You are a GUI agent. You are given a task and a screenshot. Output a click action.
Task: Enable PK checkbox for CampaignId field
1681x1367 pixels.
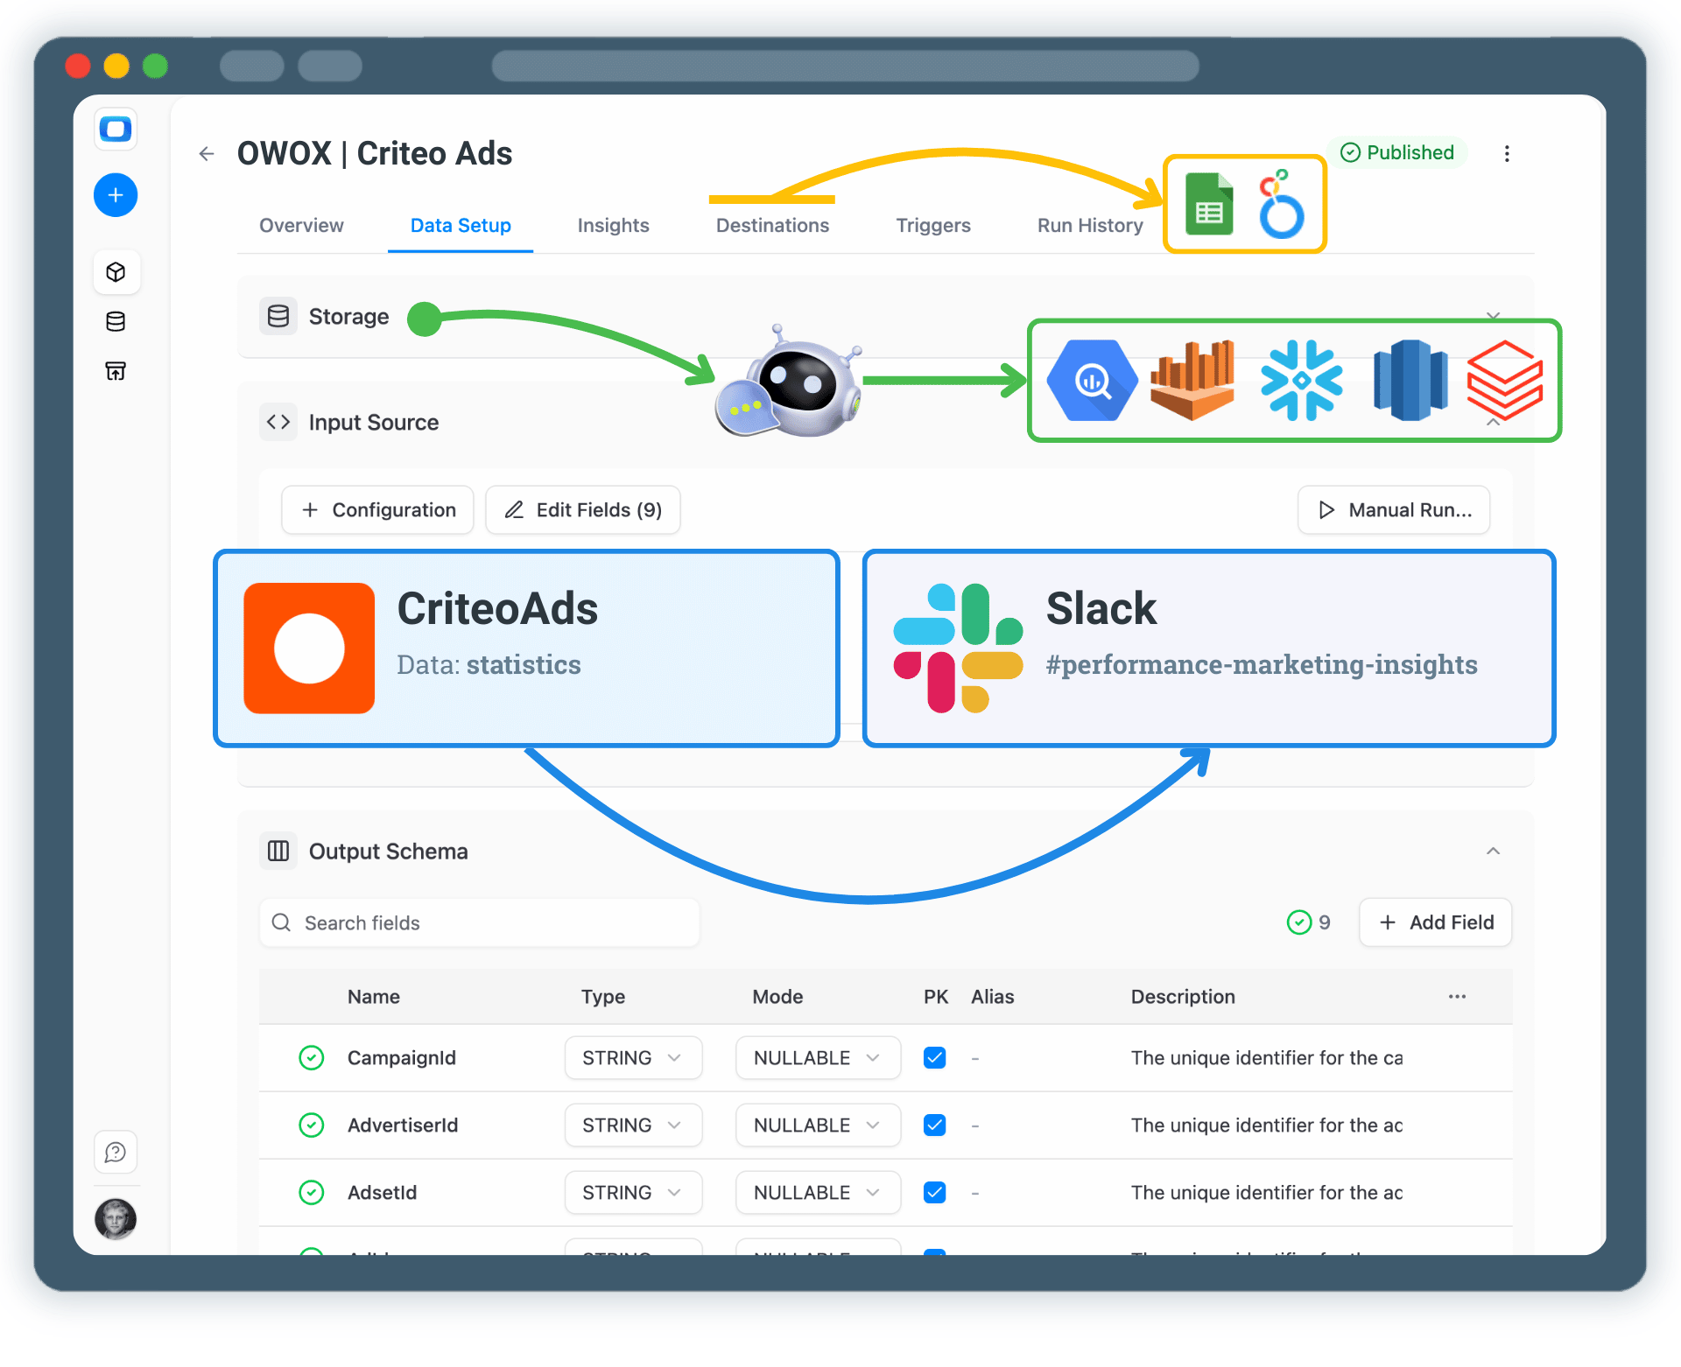coord(934,1057)
